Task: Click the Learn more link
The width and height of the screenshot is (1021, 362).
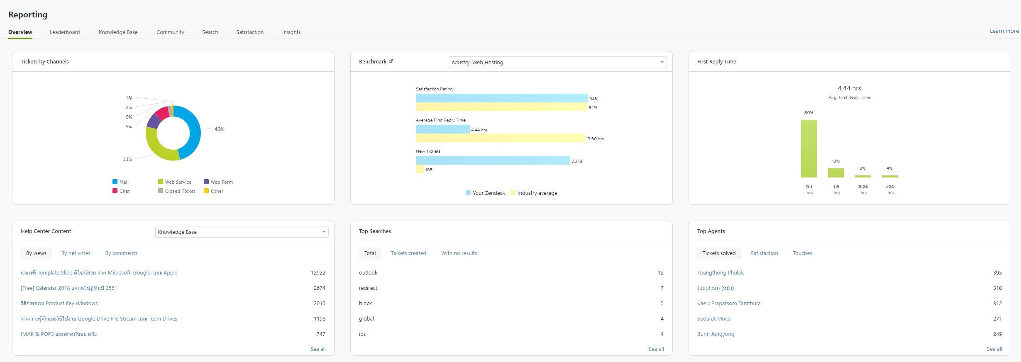Action: (x=1004, y=31)
